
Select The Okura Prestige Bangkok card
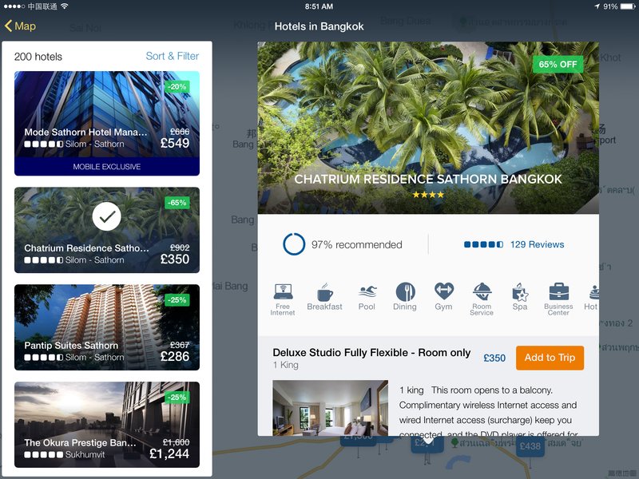(107, 425)
